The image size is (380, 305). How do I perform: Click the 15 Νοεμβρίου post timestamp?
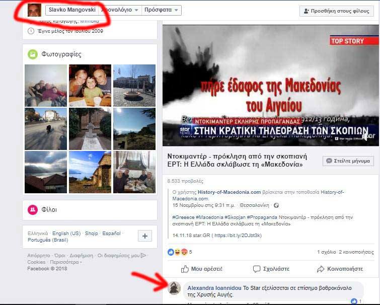(x=204, y=205)
